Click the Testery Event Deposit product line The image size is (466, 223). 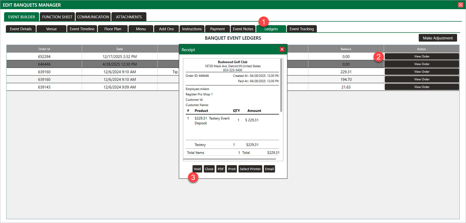pyautogui.click(x=212, y=121)
